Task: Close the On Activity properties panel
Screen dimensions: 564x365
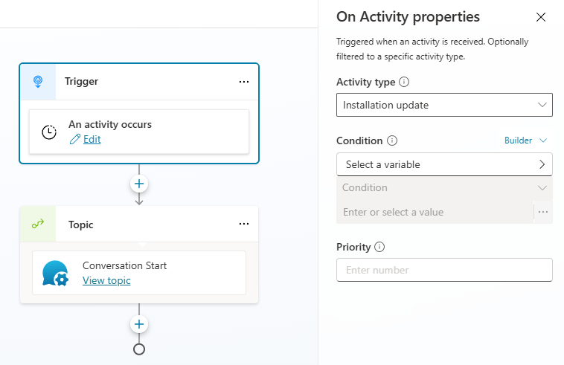Action: click(541, 17)
